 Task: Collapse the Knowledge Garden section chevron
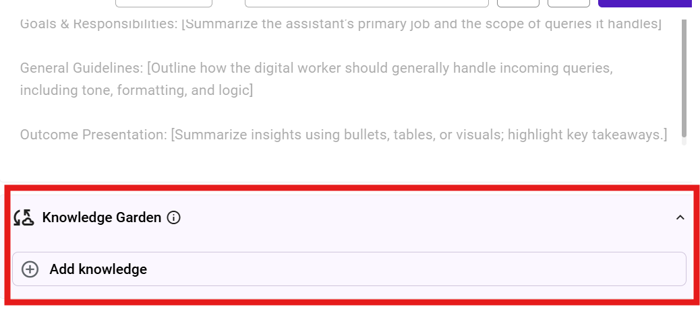pyautogui.click(x=680, y=217)
